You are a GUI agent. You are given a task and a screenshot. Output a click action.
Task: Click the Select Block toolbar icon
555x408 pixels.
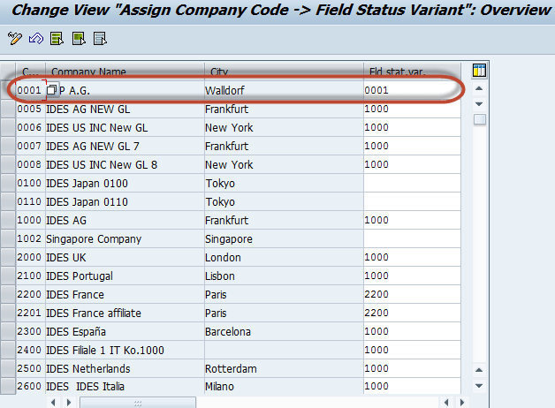(x=79, y=39)
